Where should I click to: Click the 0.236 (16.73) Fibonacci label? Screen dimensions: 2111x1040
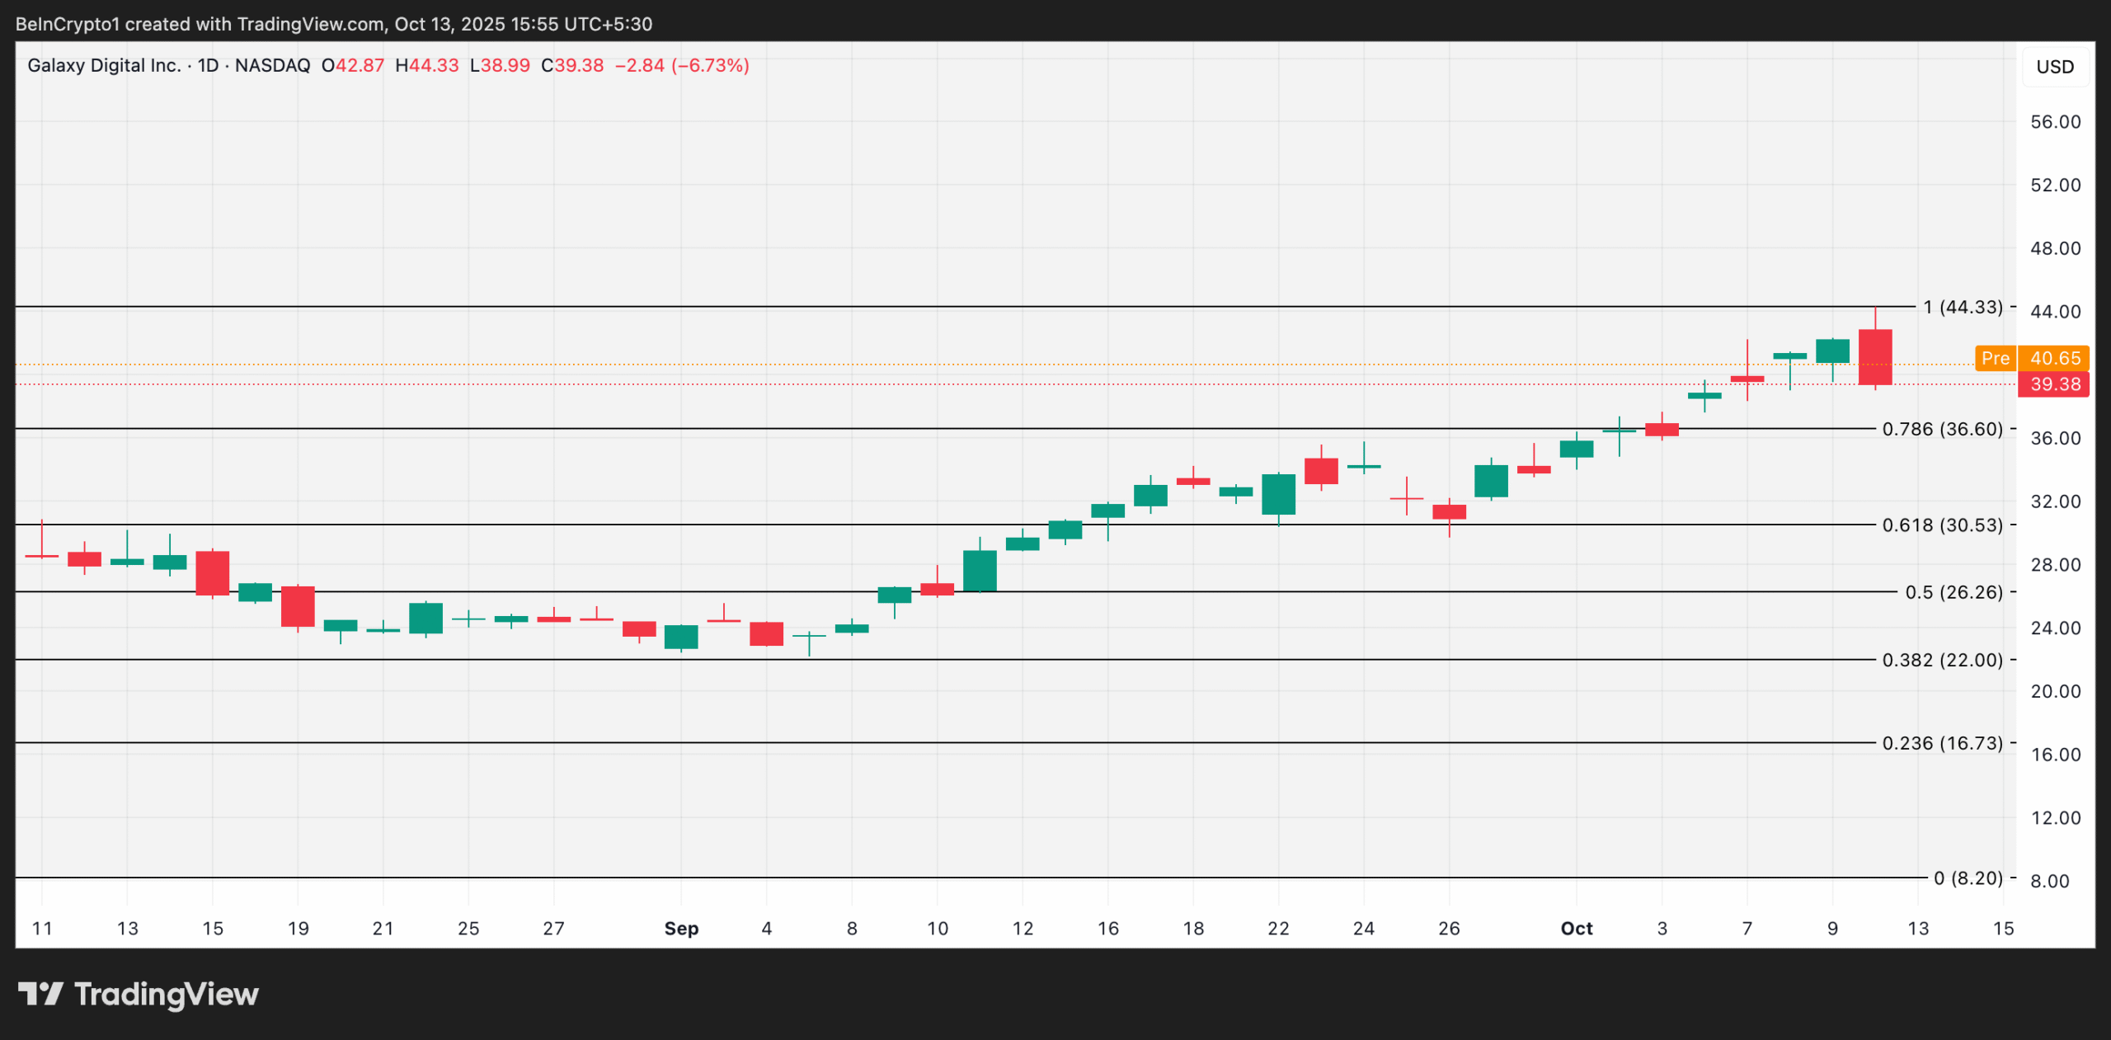[x=1941, y=743]
